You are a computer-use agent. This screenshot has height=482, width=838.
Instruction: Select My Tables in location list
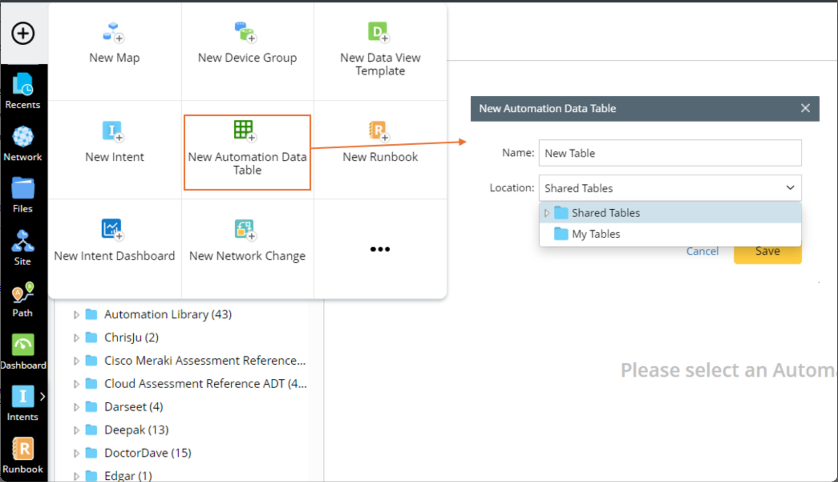click(x=595, y=234)
